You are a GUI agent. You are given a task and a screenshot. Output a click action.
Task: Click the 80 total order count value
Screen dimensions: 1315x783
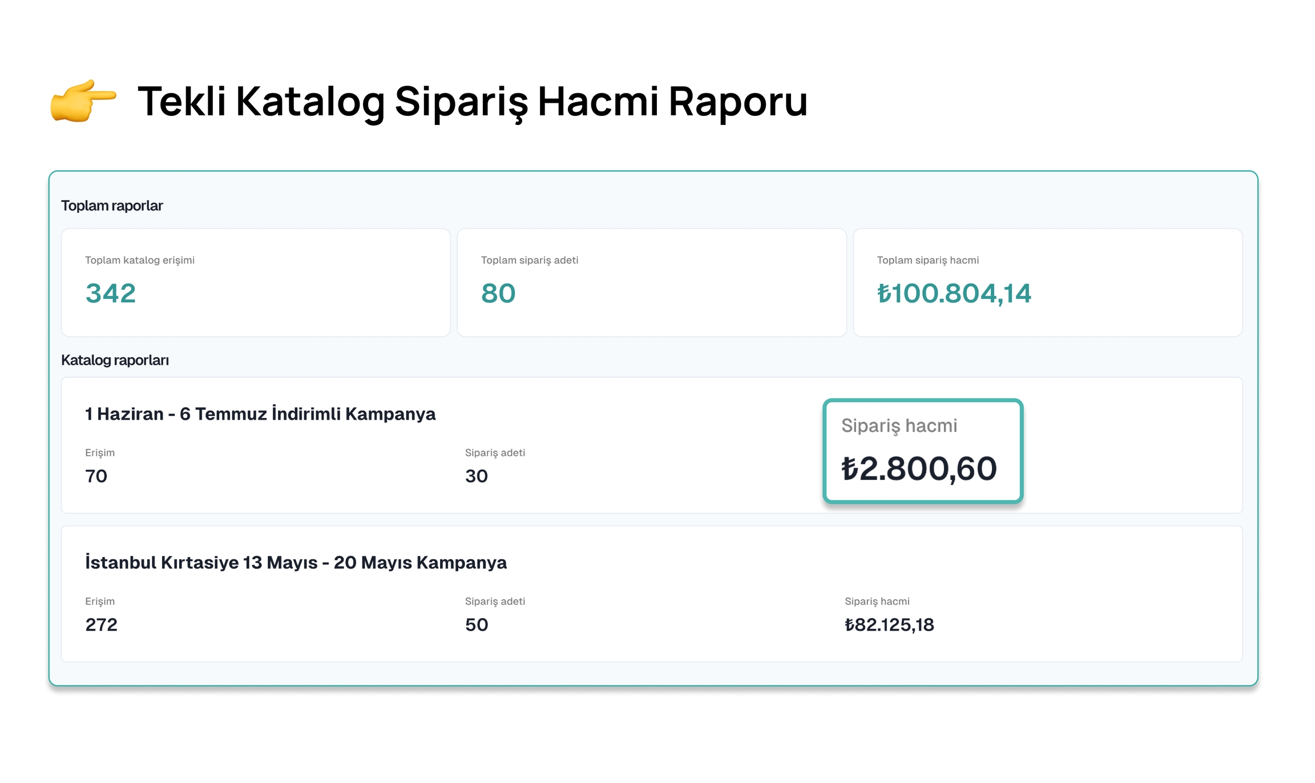tap(498, 293)
